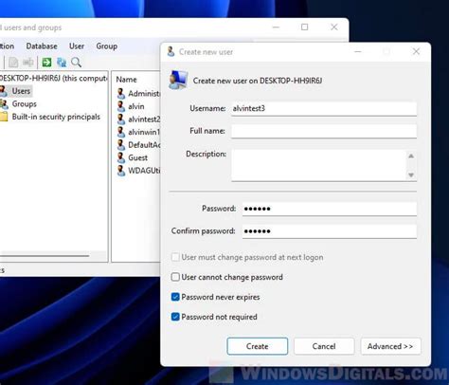449x385 pixels.
Task: Click the greyed document toolbar icon
Action: pos(13,63)
